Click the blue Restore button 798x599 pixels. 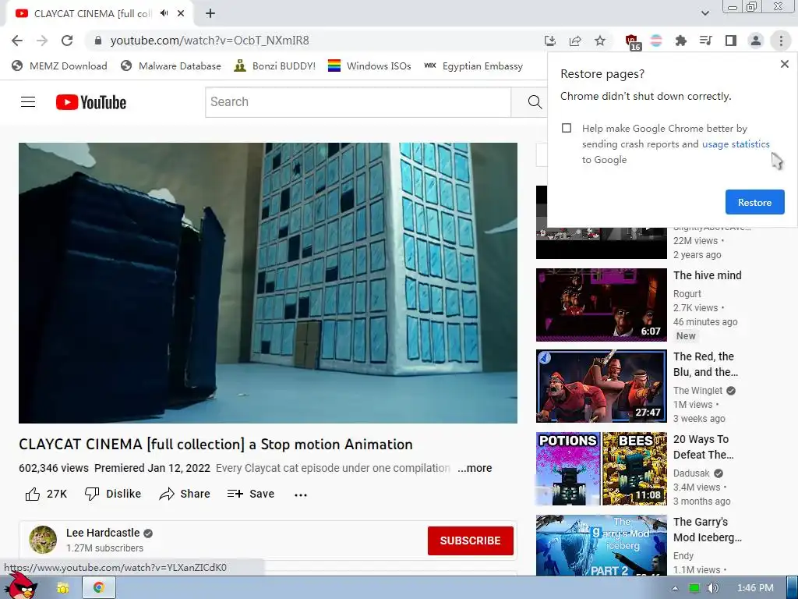754,202
